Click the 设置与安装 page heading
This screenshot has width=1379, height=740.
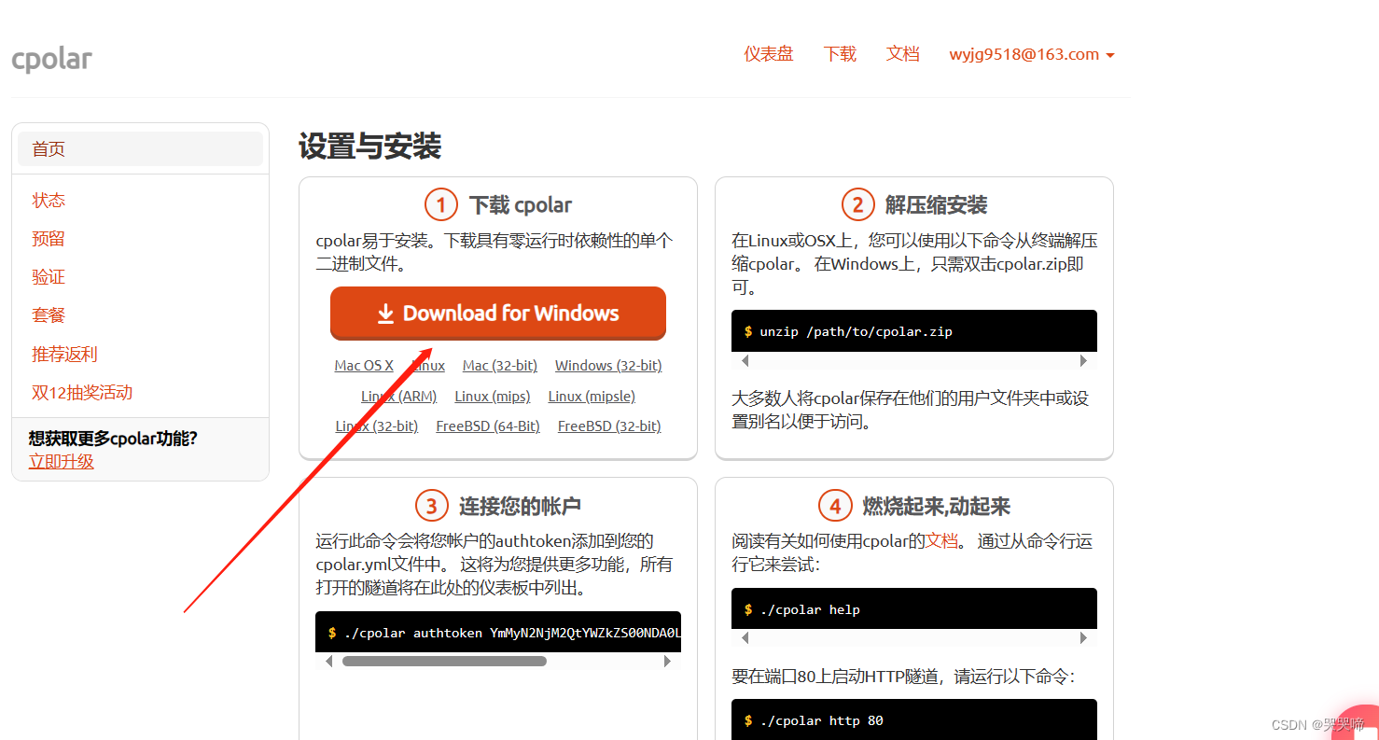click(x=369, y=146)
